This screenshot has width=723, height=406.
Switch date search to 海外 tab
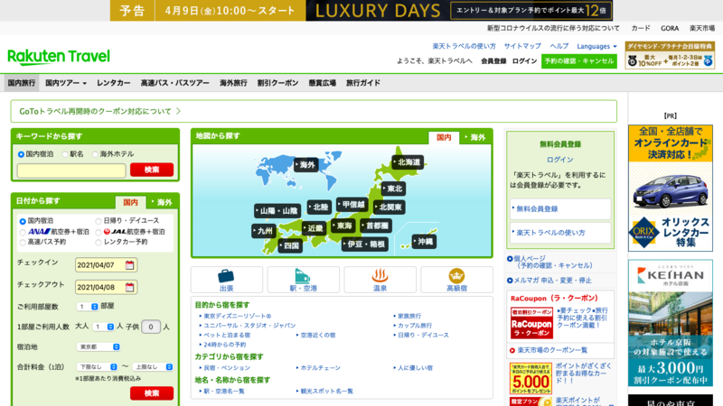pos(162,202)
